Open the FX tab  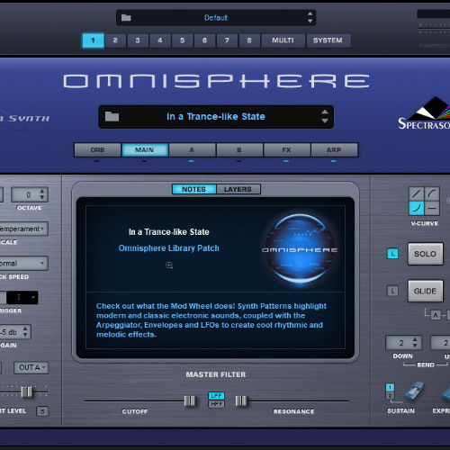click(x=287, y=149)
